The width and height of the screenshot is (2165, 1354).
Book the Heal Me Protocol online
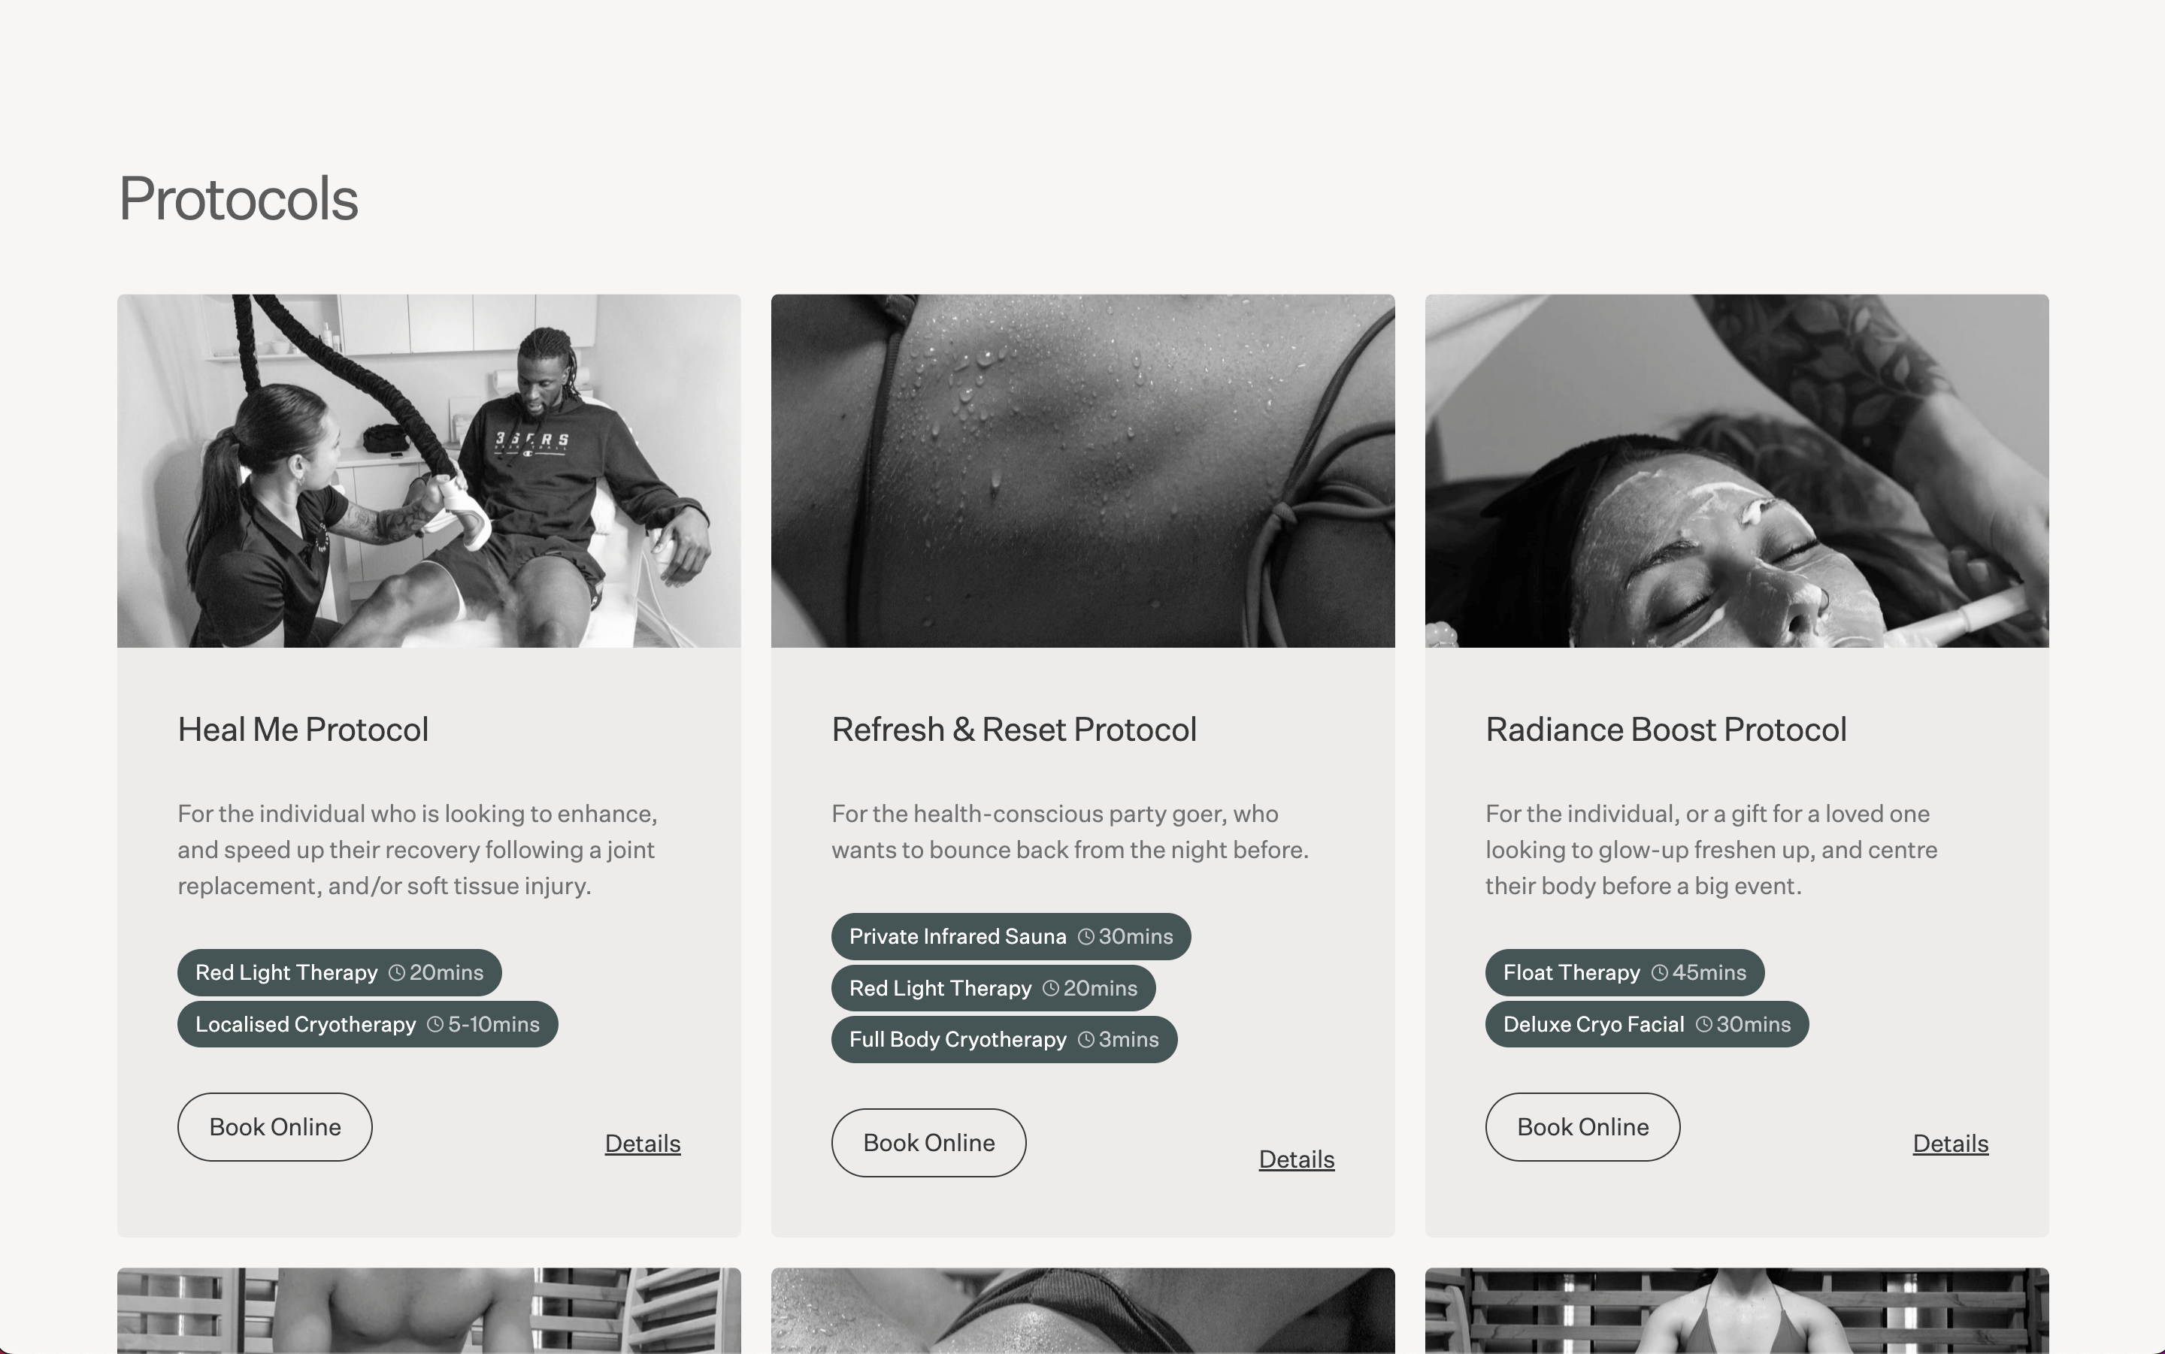point(275,1126)
